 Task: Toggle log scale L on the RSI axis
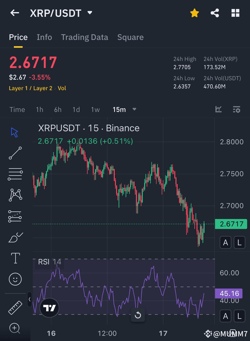pos(239,316)
